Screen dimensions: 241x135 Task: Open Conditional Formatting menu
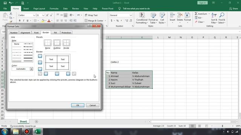pos(142,18)
